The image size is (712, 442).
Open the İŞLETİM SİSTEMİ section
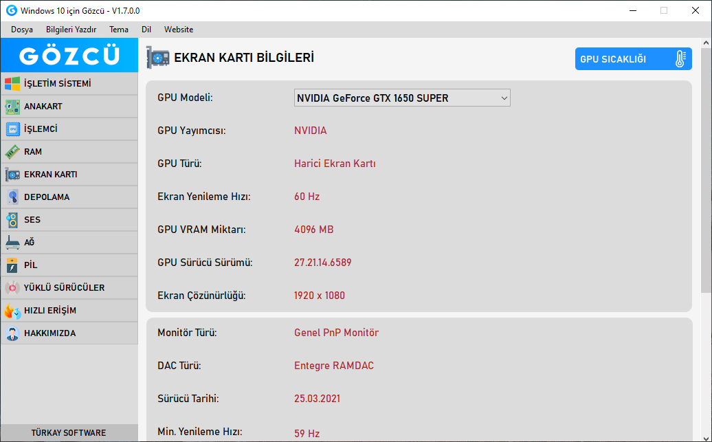pos(69,84)
